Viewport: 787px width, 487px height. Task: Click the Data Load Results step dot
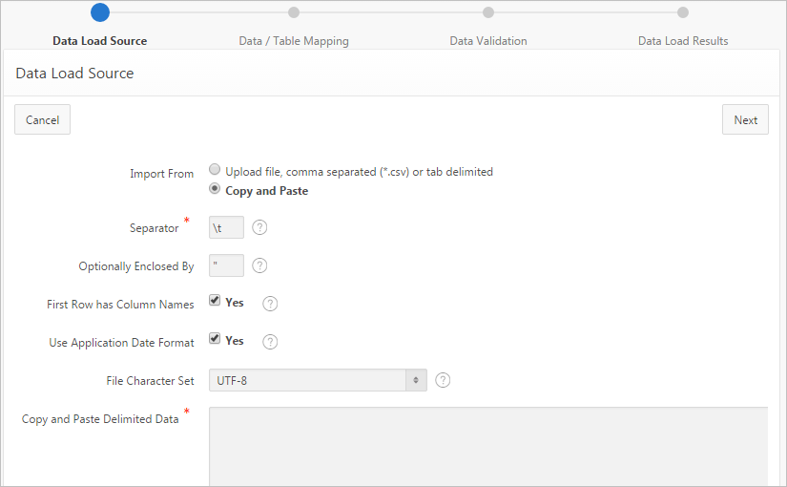[x=683, y=12]
